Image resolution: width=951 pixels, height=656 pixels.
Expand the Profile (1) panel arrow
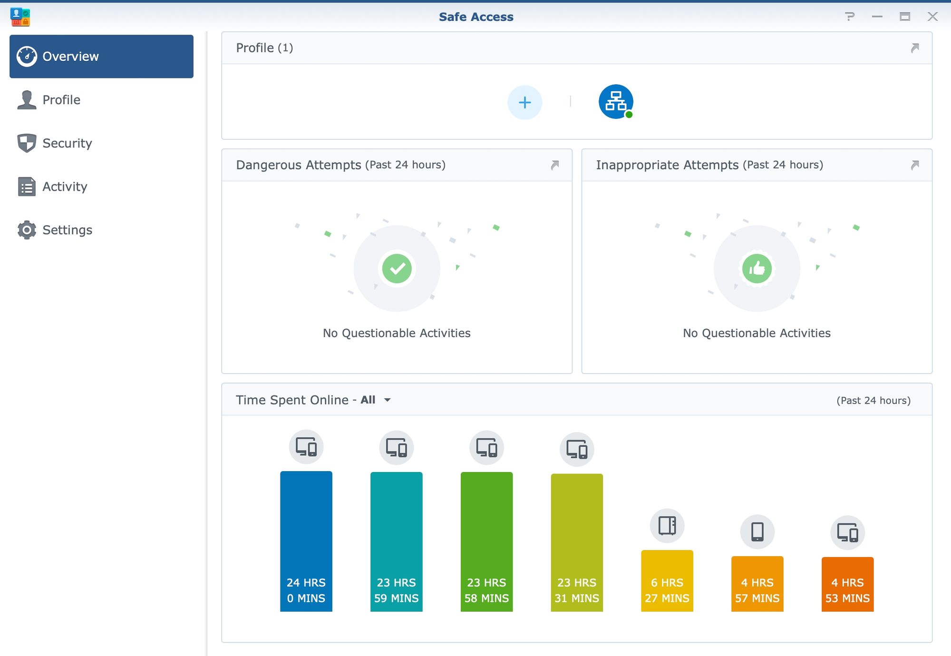pos(915,48)
